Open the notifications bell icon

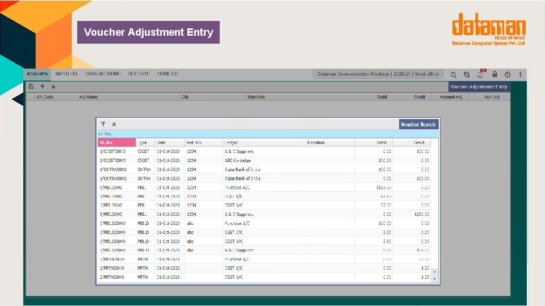480,74
